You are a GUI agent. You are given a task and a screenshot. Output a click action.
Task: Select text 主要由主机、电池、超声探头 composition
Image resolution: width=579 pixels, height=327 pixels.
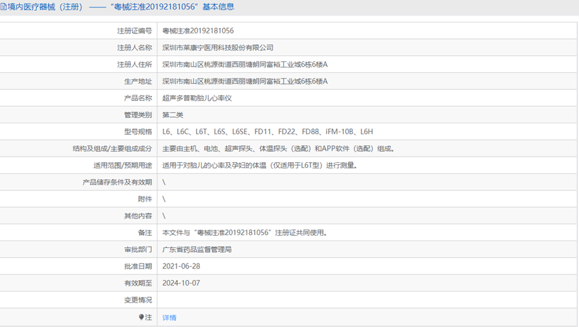coord(279,149)
